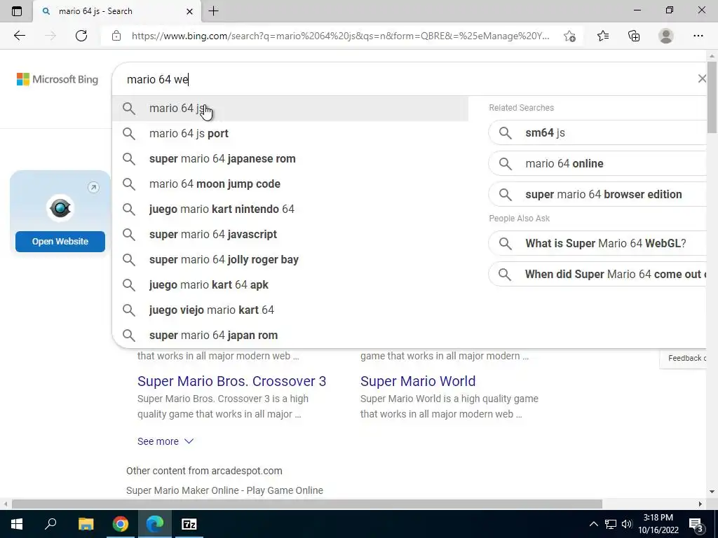Click the horizontal scrollbar thumb

pos(307,504)
